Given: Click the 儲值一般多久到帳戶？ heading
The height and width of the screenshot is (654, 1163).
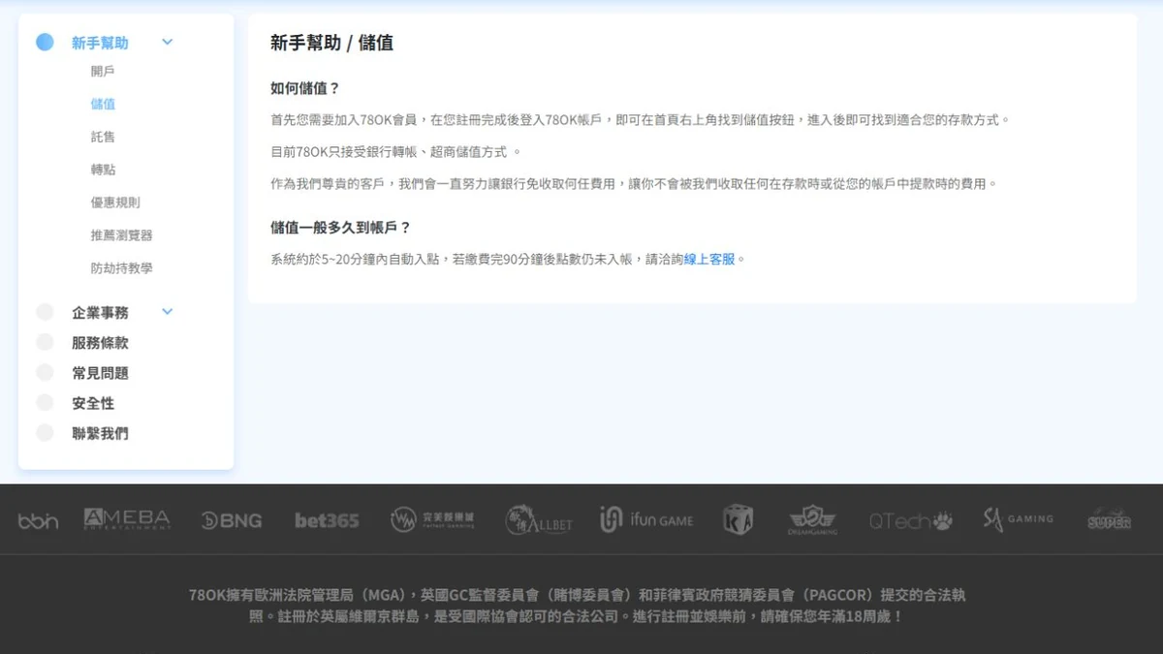Looking at the screenshot, I should 341,227.
